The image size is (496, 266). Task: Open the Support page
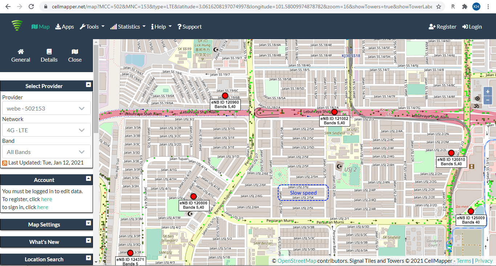(190, 26)
